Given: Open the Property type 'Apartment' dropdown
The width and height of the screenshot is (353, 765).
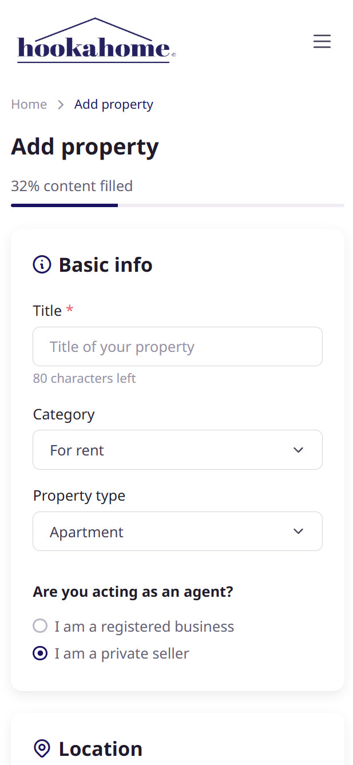Looking at the screenshot, I should point(177,532).
